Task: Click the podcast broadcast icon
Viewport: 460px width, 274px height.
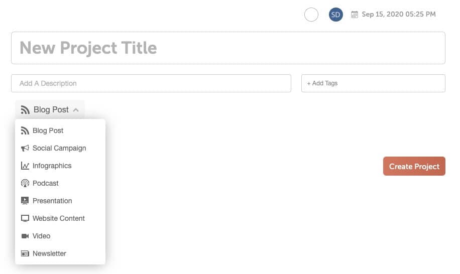Action: (25, 184)
